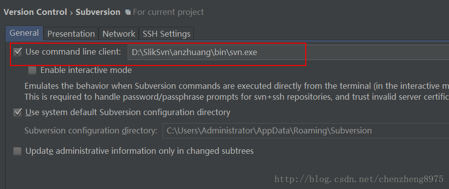The height and width of the screenshot is (189, 449).
Task: Click the 'Version Control' breadcrumb
Action: (35, 12)
